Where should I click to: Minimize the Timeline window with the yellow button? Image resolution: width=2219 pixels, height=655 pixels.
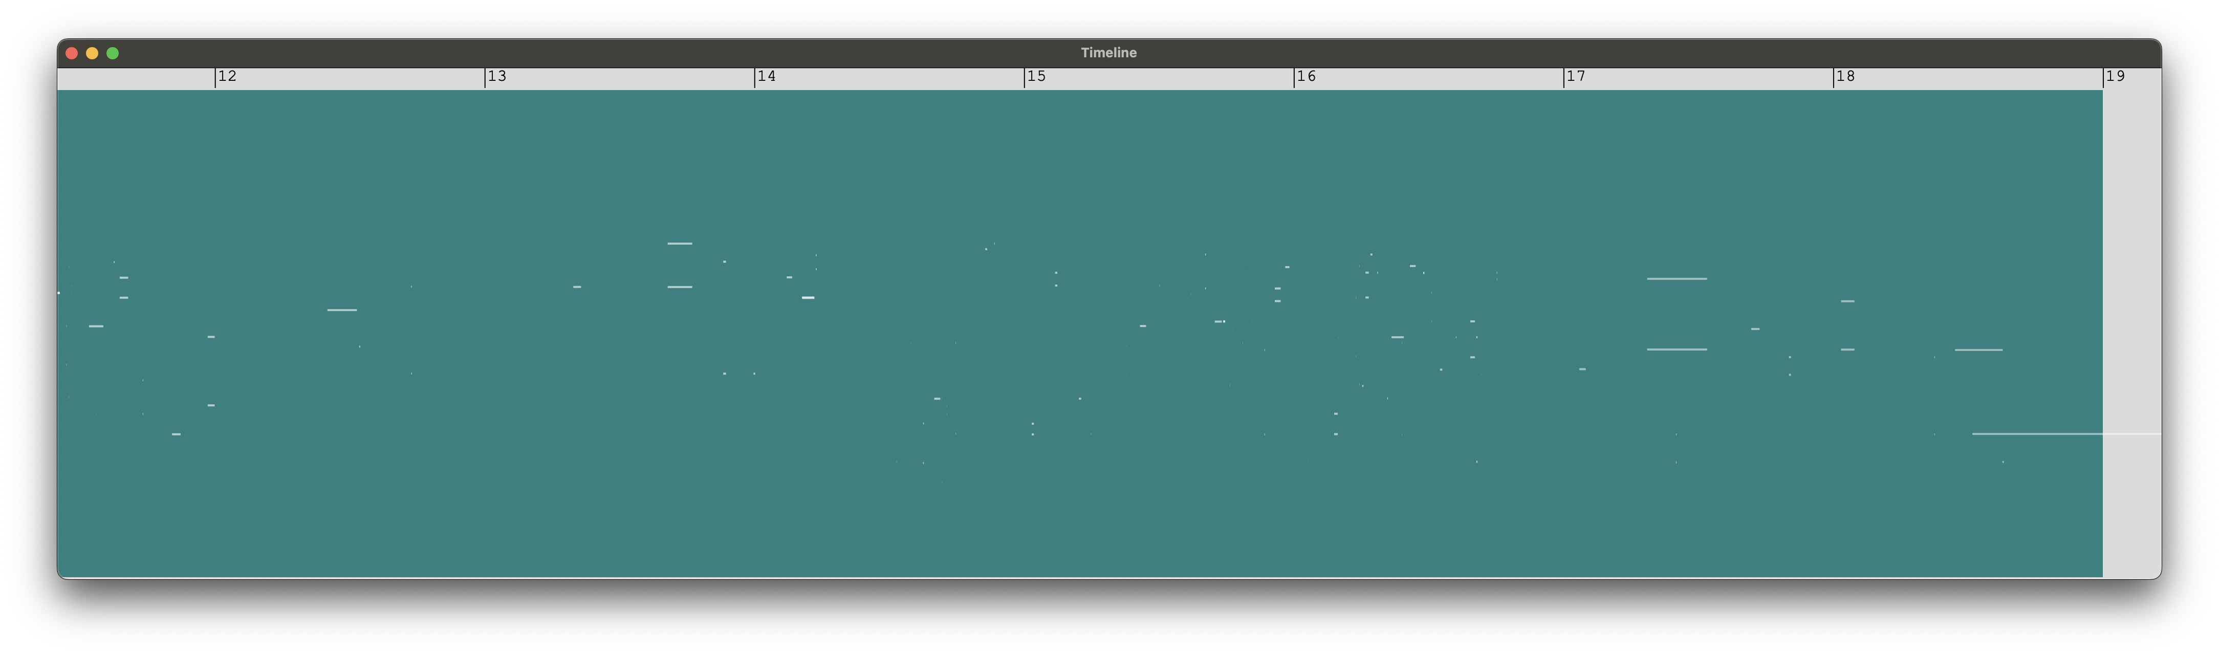pos(92,53)
